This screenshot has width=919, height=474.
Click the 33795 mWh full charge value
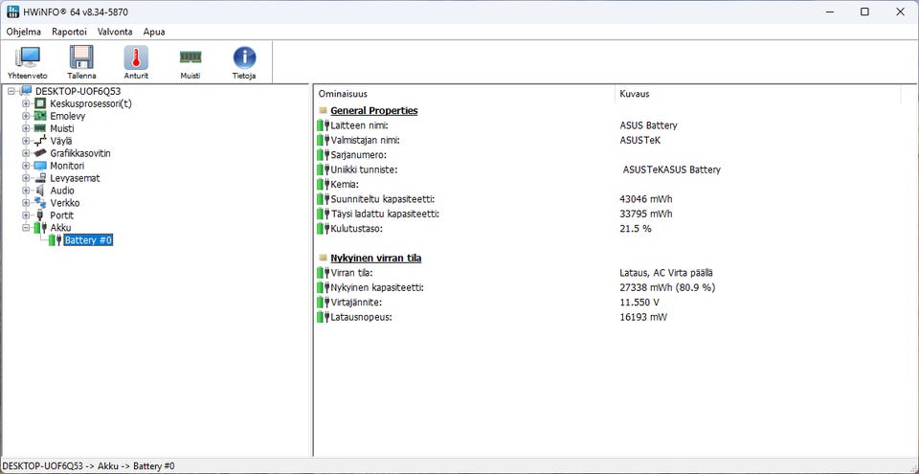646,214
